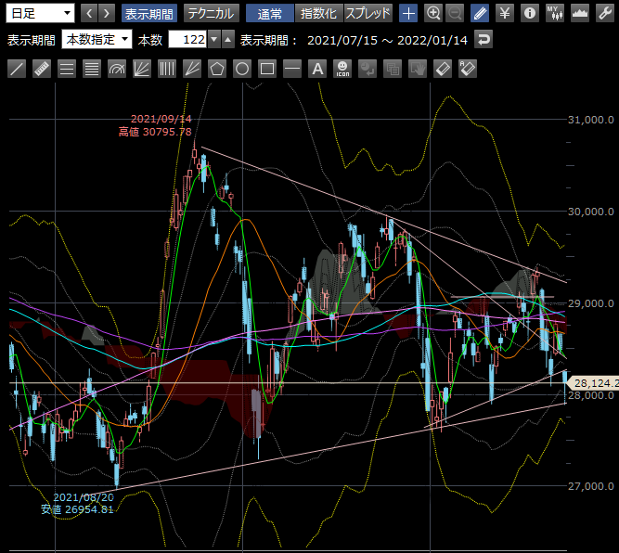
Task: Open the 本数指定 period type dropdown
Action: (x=97, y=40)
